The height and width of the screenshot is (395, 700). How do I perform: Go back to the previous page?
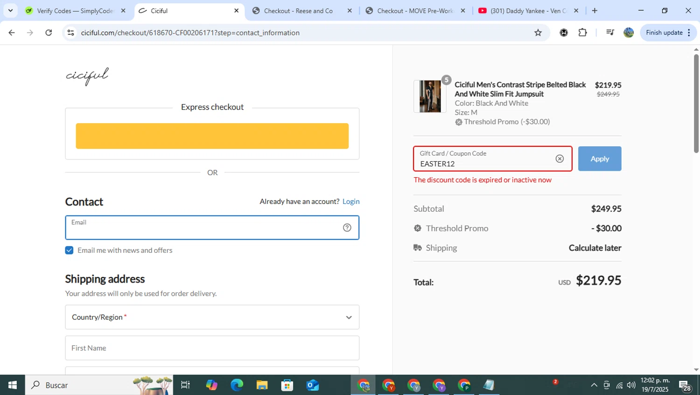12,33
